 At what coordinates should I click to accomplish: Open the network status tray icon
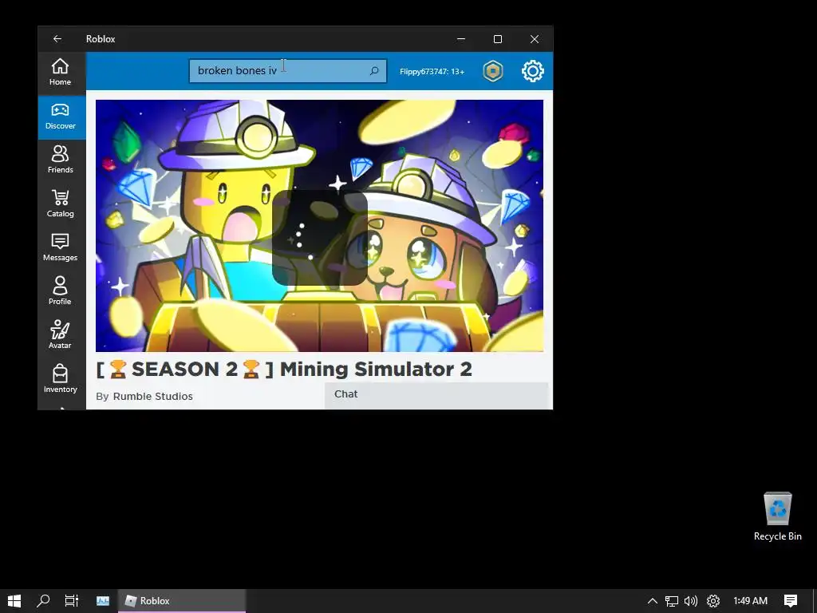click(672, 601)
